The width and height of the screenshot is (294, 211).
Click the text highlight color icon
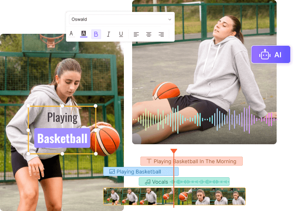pyautogui.click(x=83, y=34)
